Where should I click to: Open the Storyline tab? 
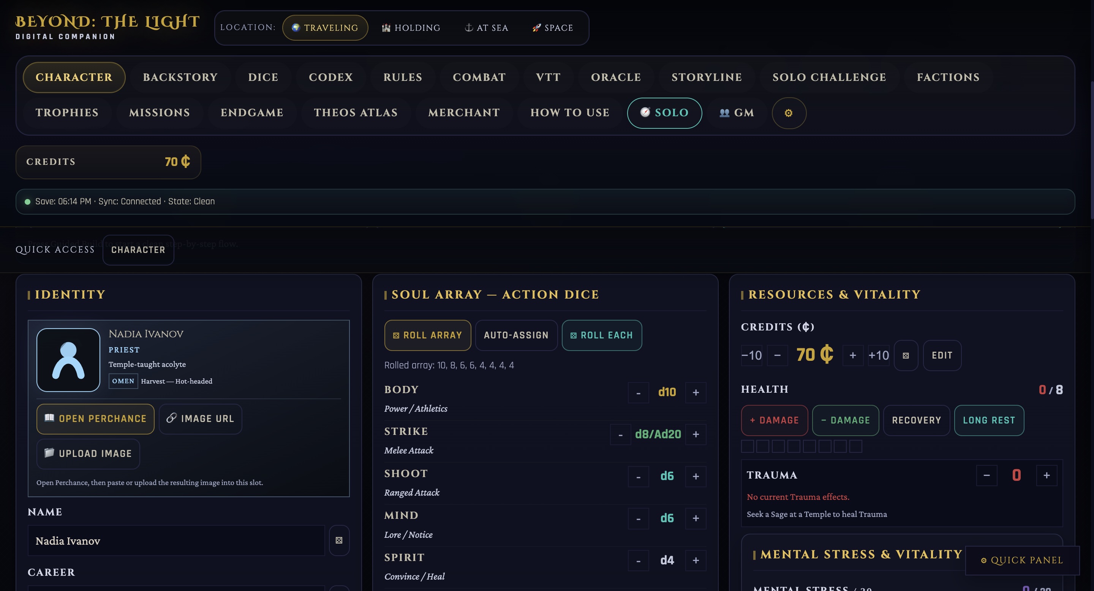coord(707,77)
